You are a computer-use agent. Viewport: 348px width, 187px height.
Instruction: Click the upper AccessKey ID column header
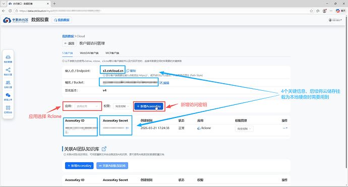[x=75, y=120]
